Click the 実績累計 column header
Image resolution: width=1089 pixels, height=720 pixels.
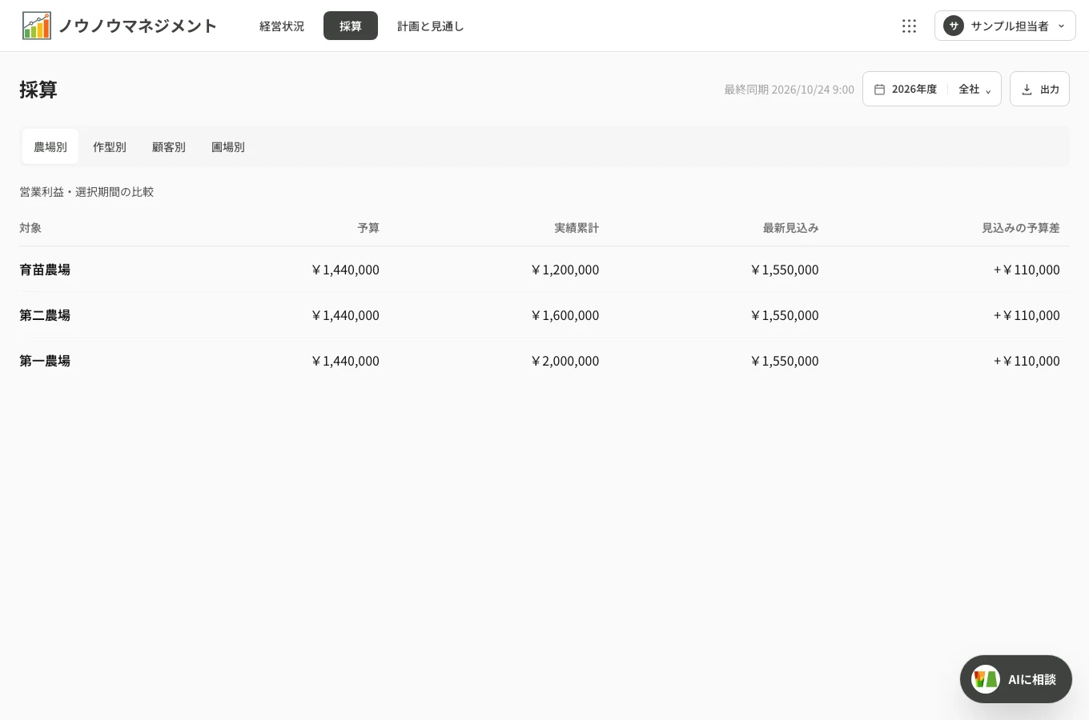(577, 228)
